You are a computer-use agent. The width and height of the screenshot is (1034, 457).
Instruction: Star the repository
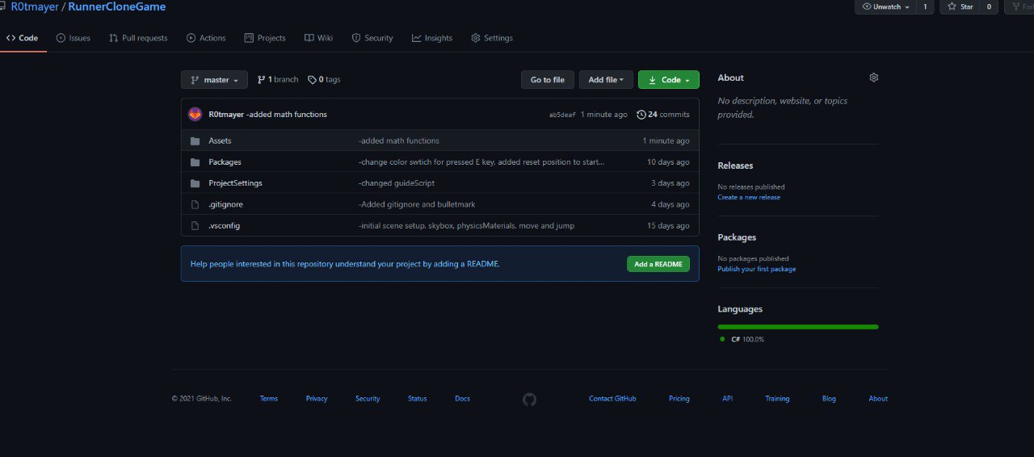pyautogui.click(x=959, y=6)
